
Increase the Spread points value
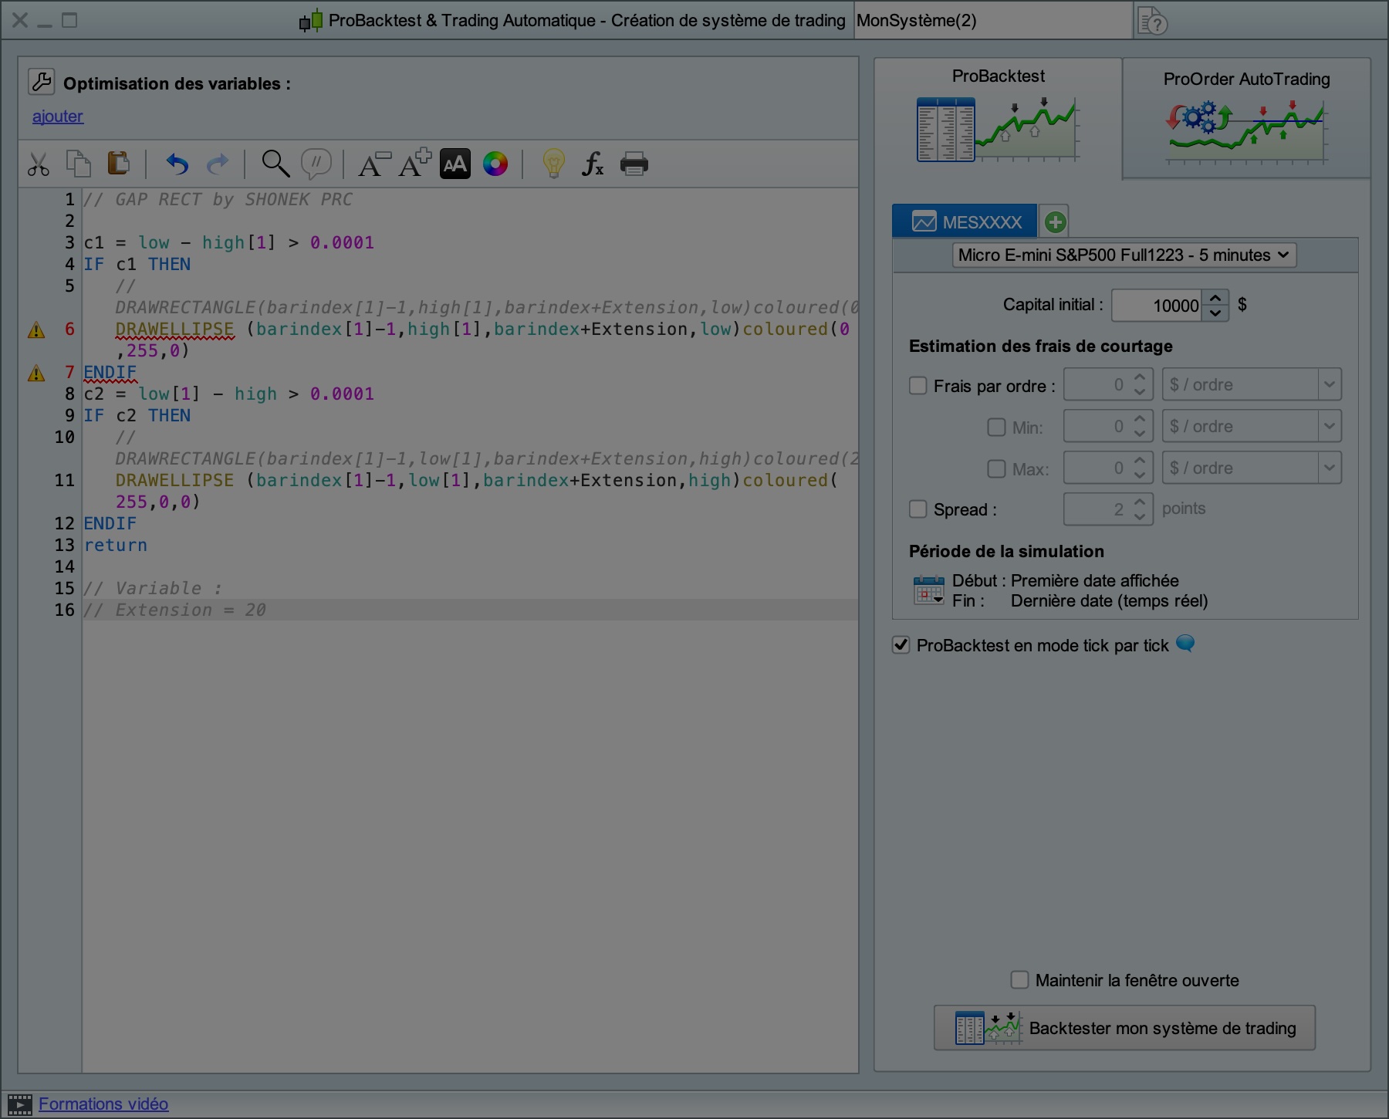pos(1140,502)
